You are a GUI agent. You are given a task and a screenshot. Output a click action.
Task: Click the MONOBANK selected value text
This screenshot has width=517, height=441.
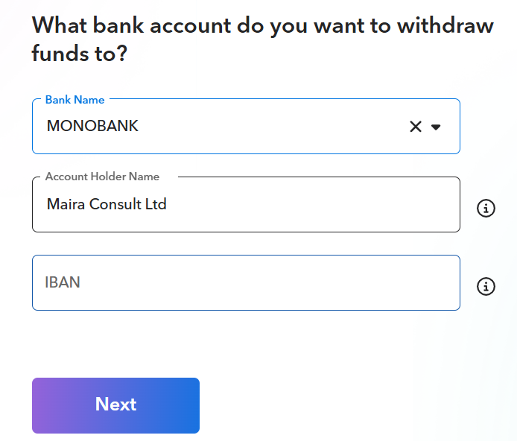tap(92, 126)
